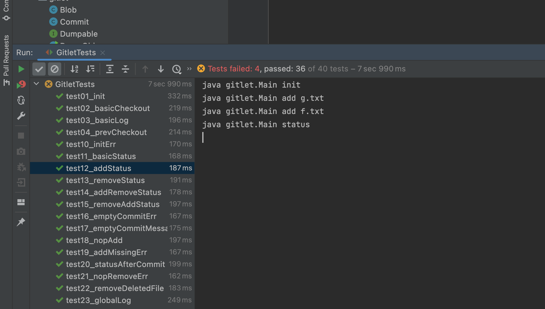Show more toolbar actions chevron
This screenshot has width=545, height=309.
click(189, 69)
